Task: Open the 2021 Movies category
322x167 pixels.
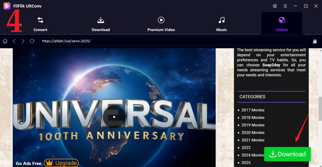Action: 253,140
